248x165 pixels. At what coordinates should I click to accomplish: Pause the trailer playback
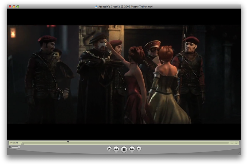click(124, 149)
